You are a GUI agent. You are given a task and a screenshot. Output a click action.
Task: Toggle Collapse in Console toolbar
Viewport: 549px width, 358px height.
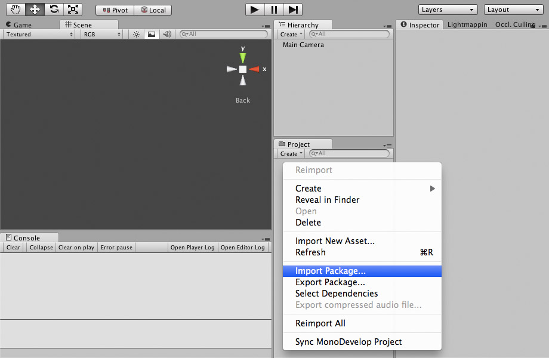click(41, 248)
